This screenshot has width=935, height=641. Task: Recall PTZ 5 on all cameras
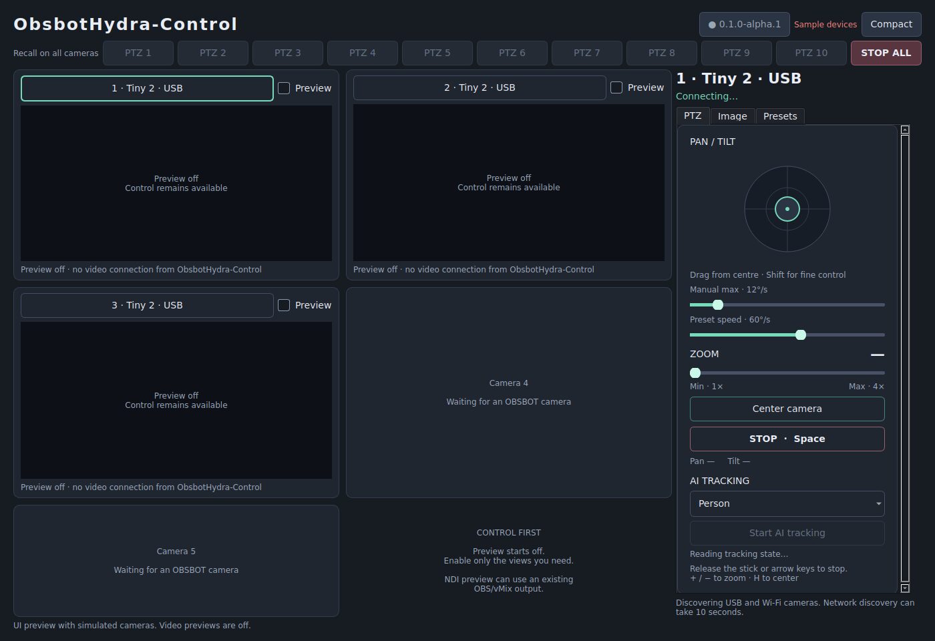pos(437,53)
